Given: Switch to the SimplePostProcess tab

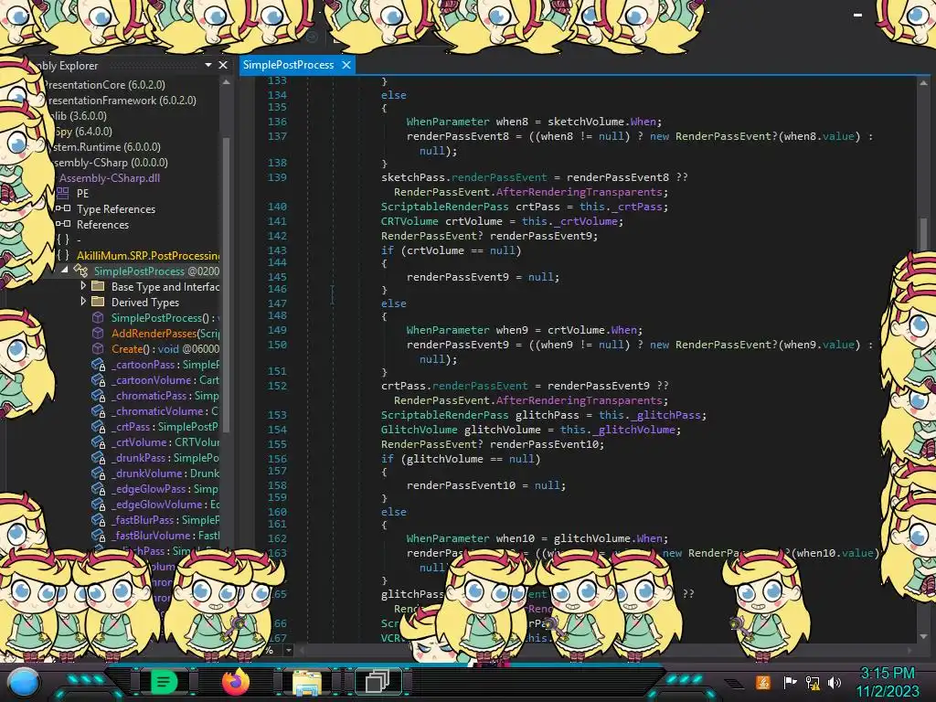Looking at the screenshot, I should click(x=288, y=65).
